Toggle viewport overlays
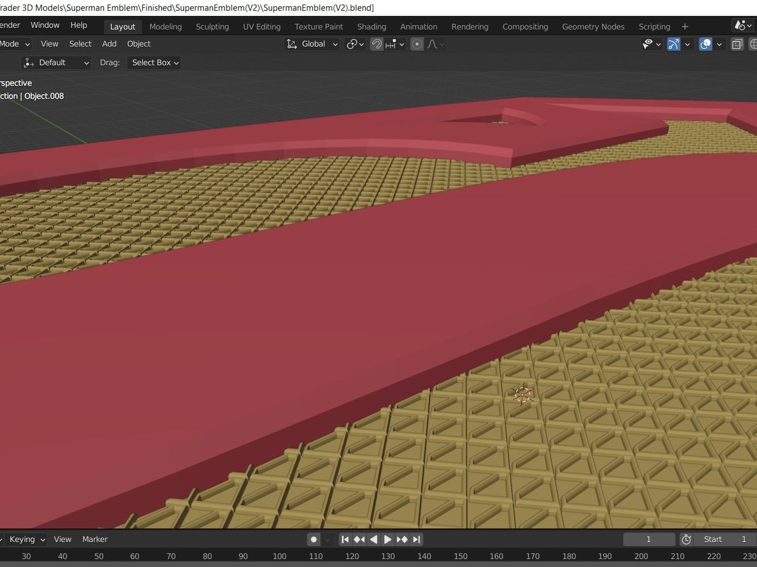The width and height of the screenshot is (757, 567). coord(705,44)
